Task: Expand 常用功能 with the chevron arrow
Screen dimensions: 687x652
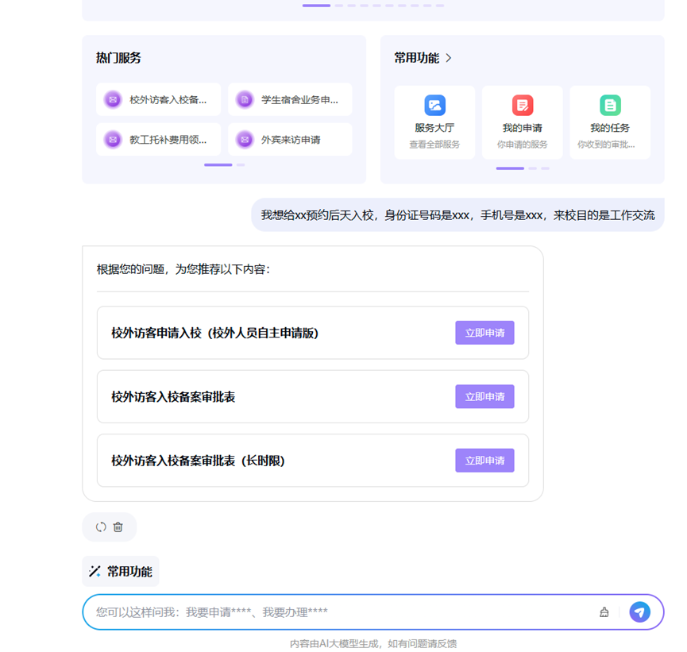Action: pos(449,58)
